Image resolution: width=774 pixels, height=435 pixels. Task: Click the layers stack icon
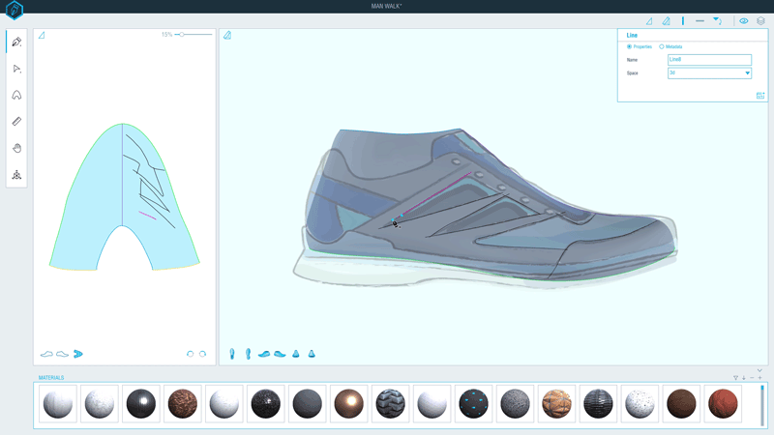coord(760,20)
